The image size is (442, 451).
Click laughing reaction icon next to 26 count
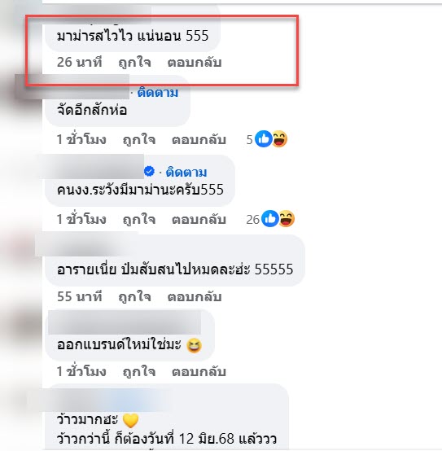click(287, 219)
